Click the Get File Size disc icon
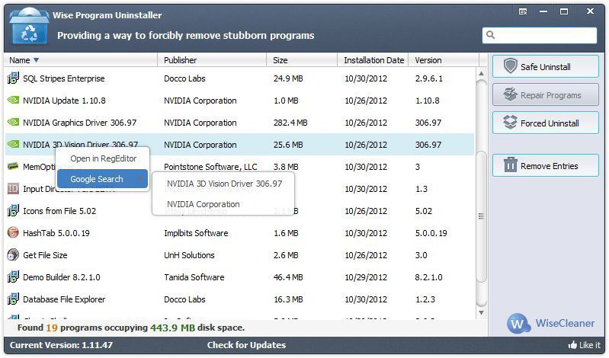Image resolution: width=609 pixels, height=358 pixels. click(x=13, y=254)
